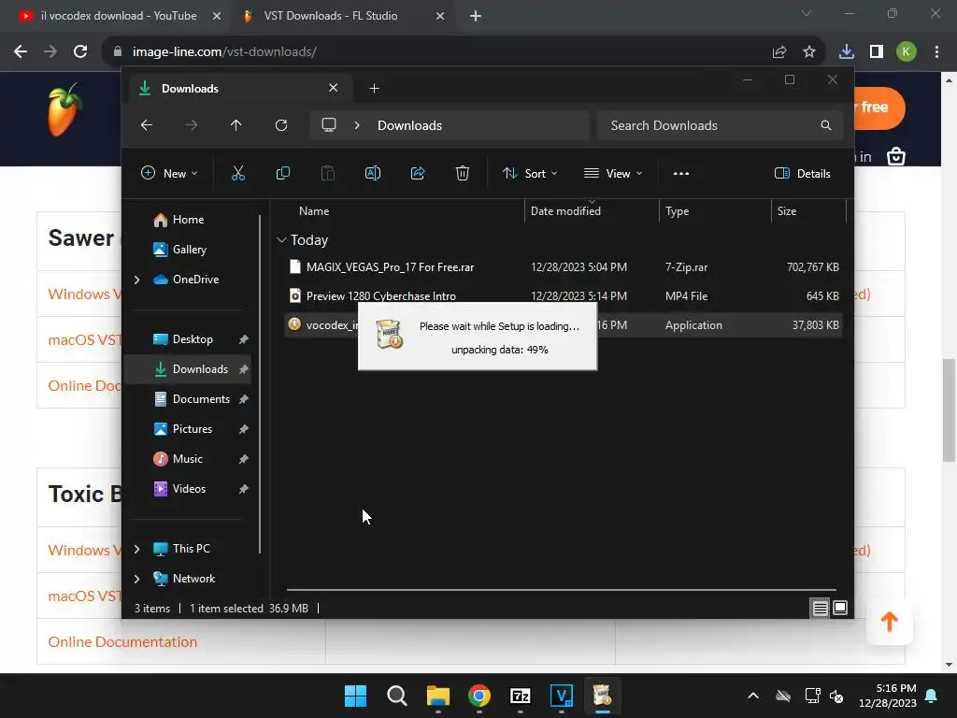Sort by the Name column header
The height and width of the screenshot is (718, 957).
[x=314, y=210]
